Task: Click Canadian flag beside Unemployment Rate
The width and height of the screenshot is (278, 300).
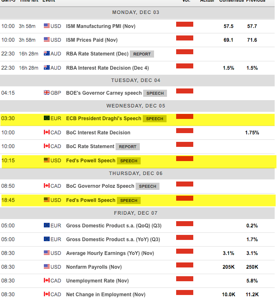Action: point(47,281)
